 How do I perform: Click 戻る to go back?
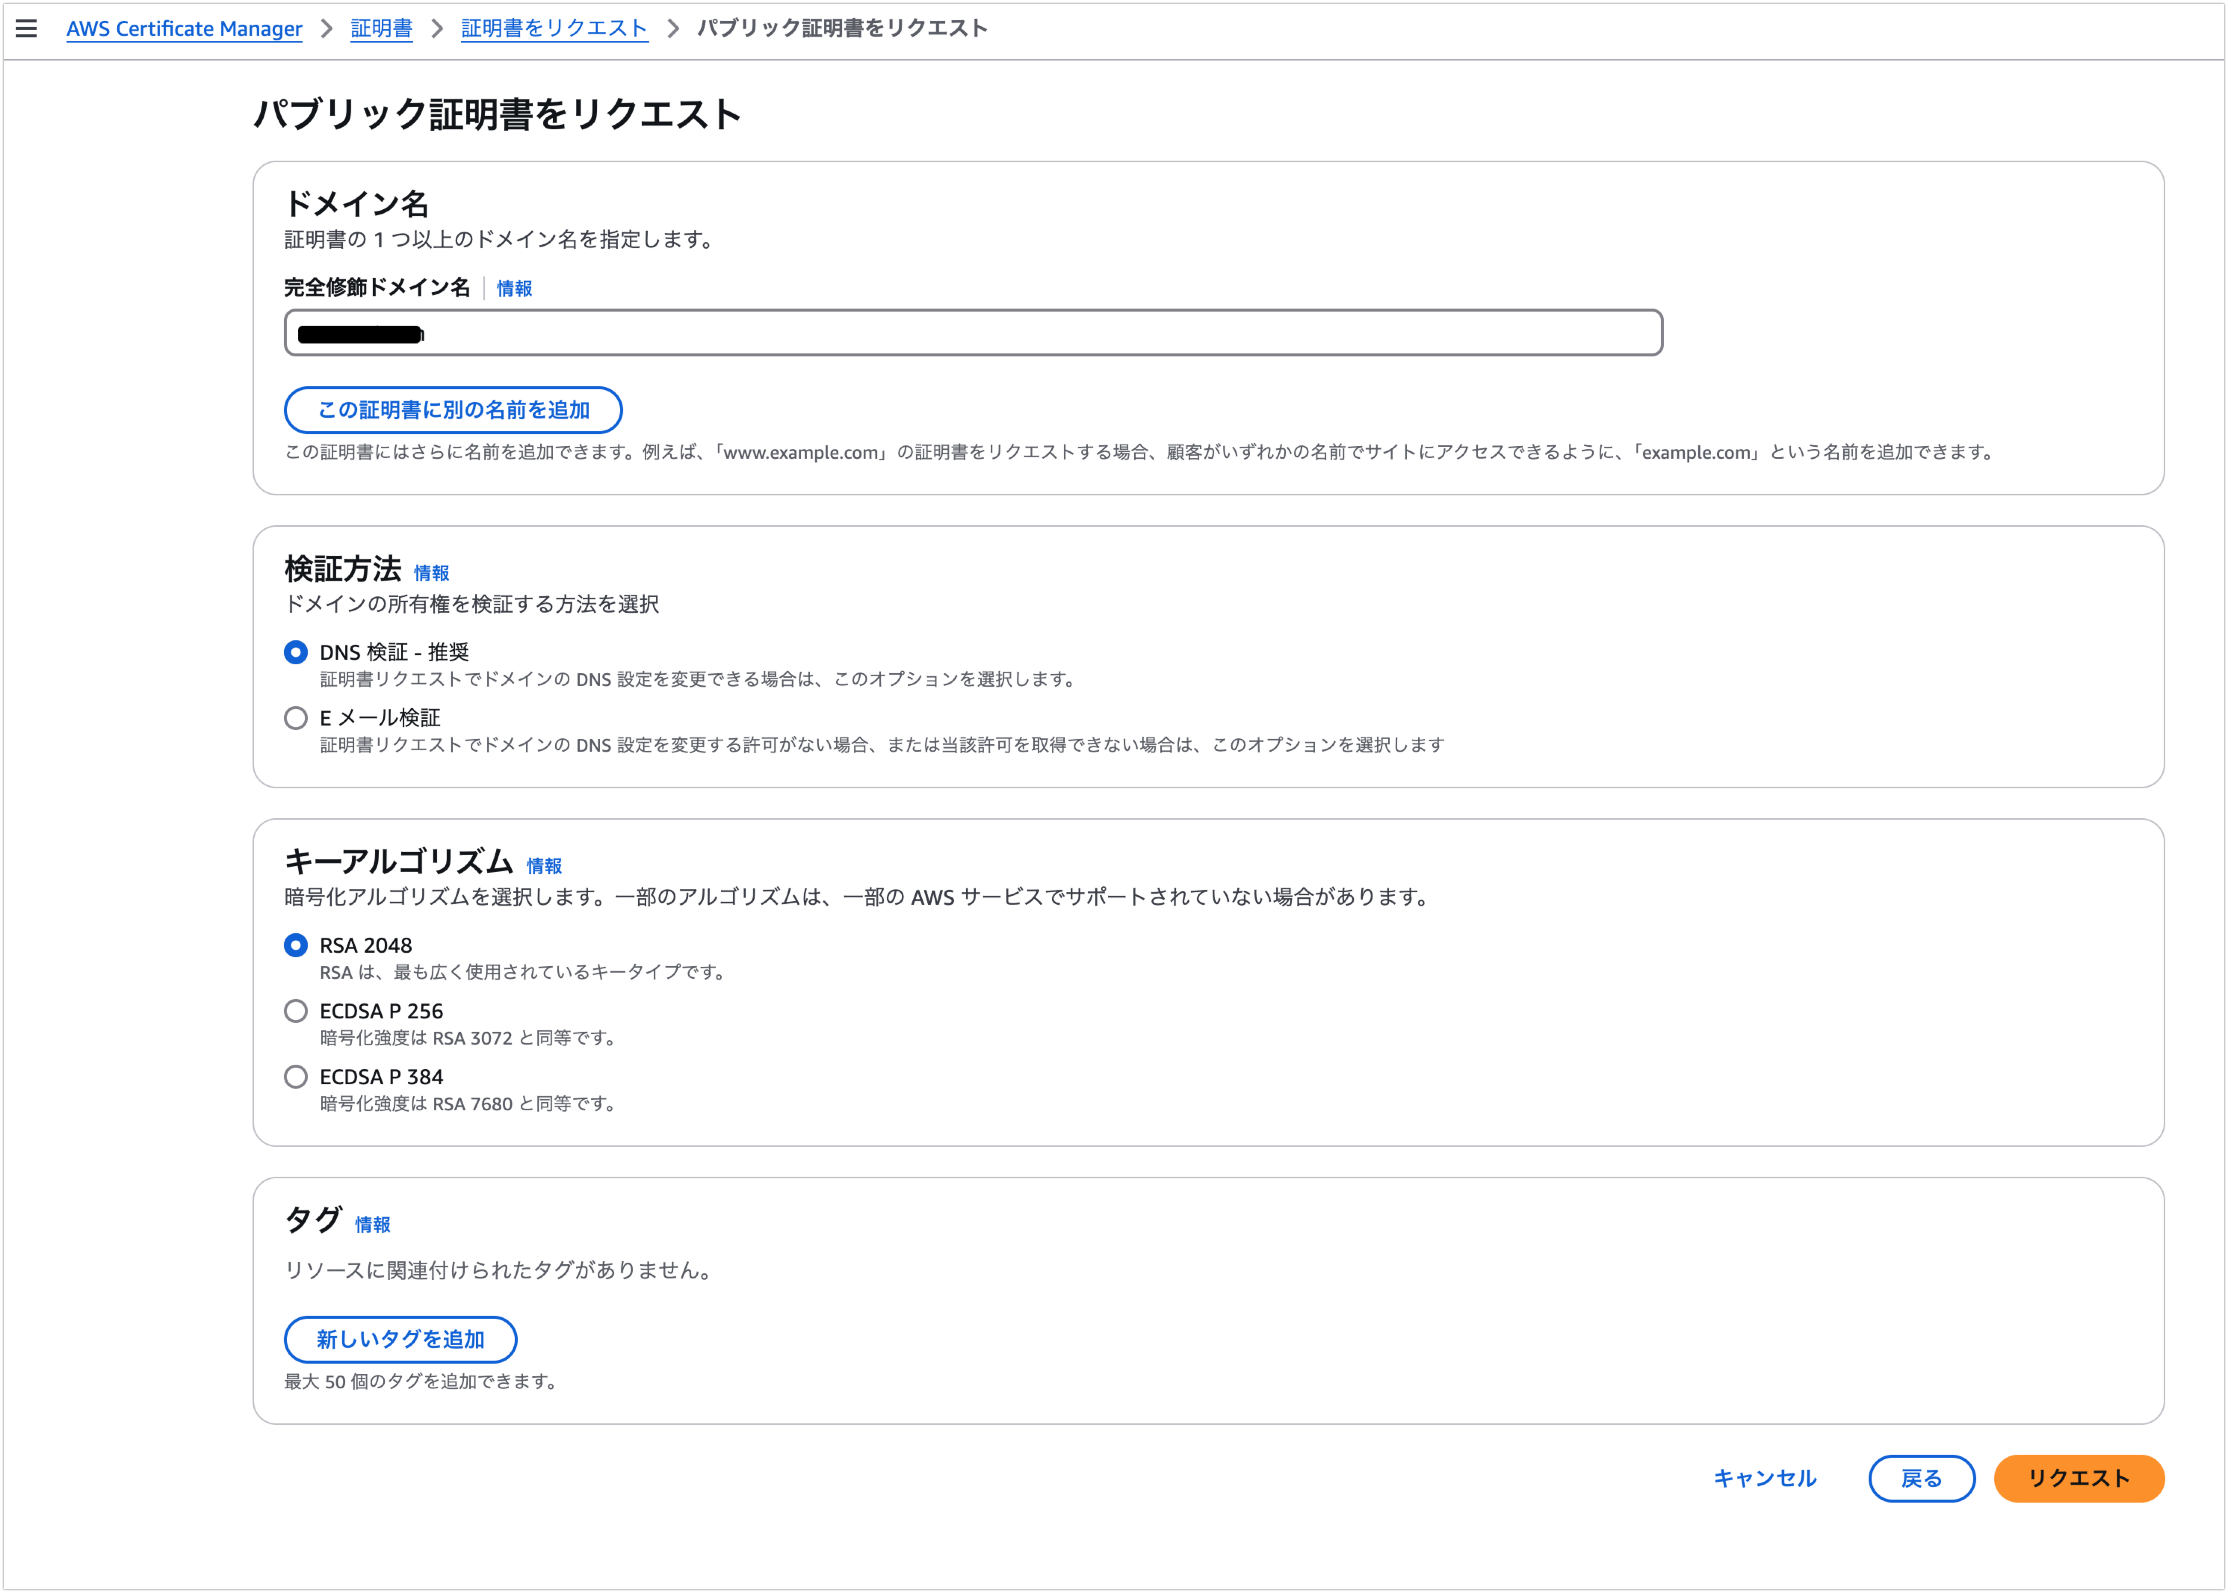pyautogui.click(x=1922, y=1479)
